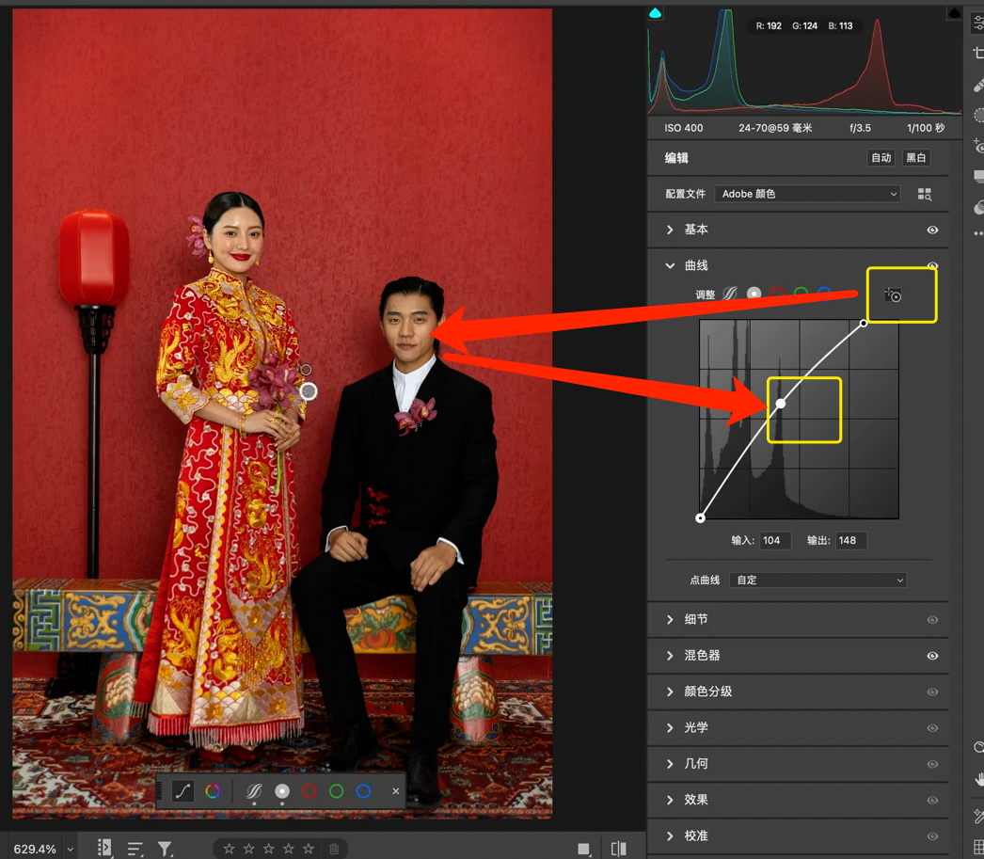Toggle visibility of 效果 panel edits
Viewport: 984px width, 859px height.
pos(932,800)
